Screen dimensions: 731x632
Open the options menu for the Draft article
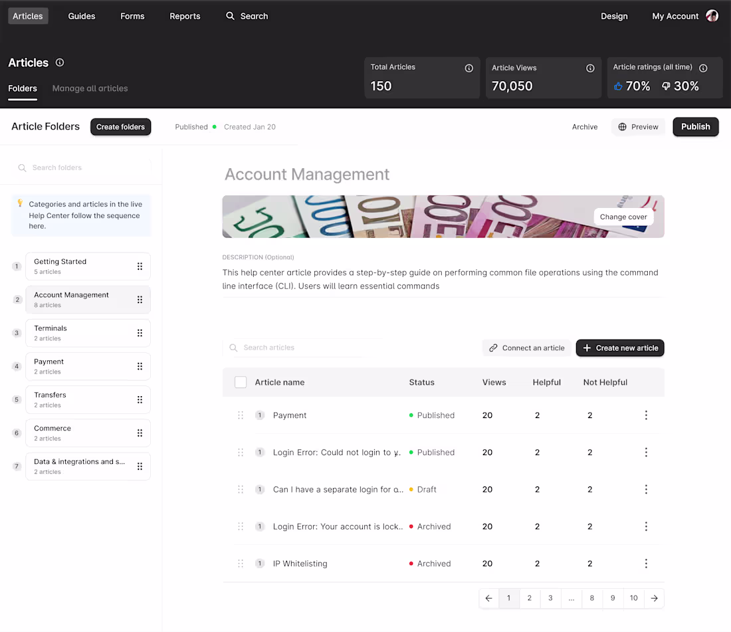[x=646, y=489]
